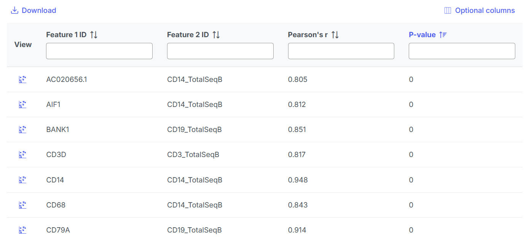
Task: View scatter plot for CD3D row
Action: pyautogui.click(x=22, y=155)
